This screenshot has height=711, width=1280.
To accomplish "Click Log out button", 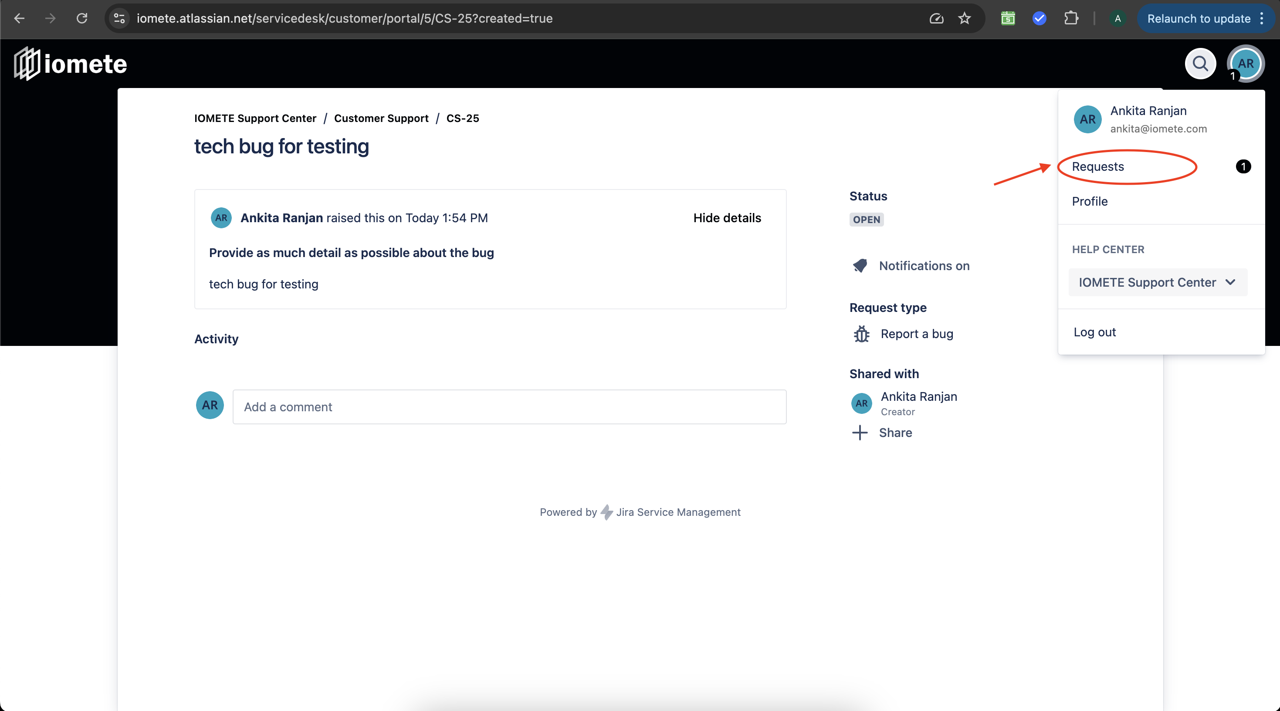I will (x=1094, y=332).
